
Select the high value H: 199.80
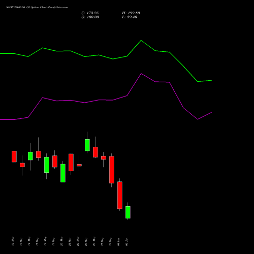click(131, 13)
